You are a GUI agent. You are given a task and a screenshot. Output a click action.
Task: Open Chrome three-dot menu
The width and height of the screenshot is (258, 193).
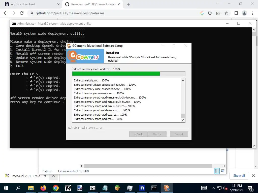252,13
